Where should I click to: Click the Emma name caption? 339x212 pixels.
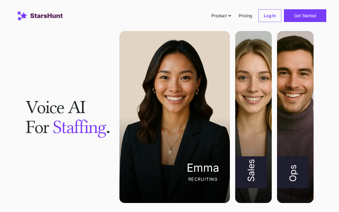coord(203,168)
